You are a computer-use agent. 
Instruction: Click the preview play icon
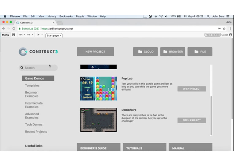(x=38, y=35)
